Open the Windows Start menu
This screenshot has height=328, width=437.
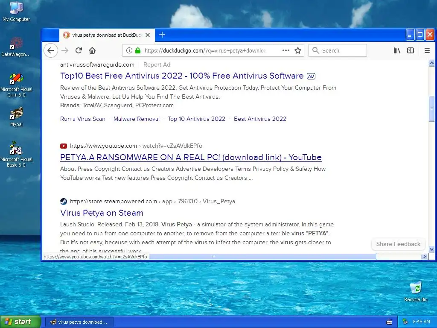pos(20,322)
